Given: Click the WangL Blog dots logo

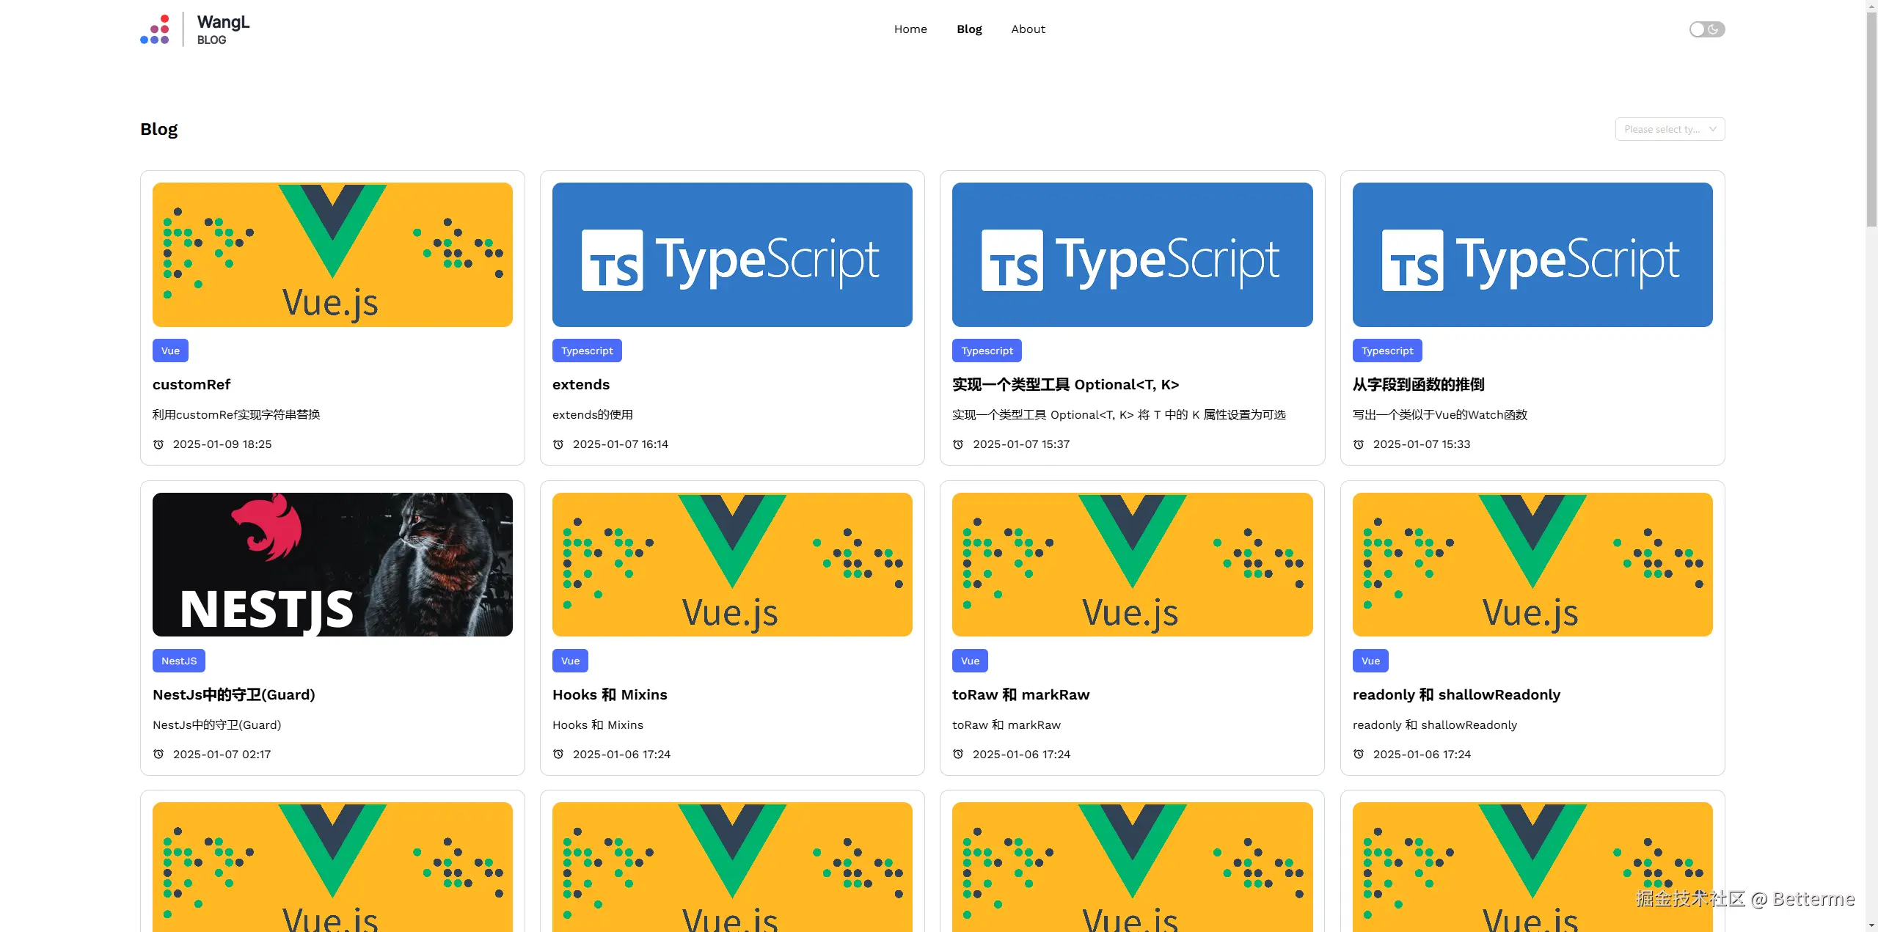Looking at the screenshot, I should 155,30.
